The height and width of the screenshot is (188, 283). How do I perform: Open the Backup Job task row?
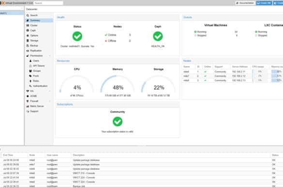pos(141,186)
